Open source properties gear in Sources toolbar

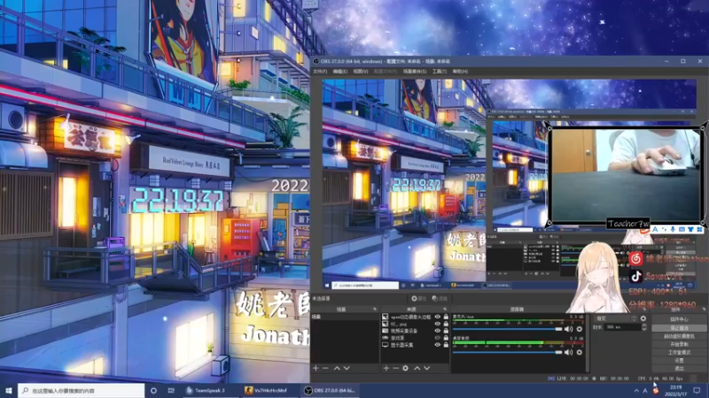406,368
